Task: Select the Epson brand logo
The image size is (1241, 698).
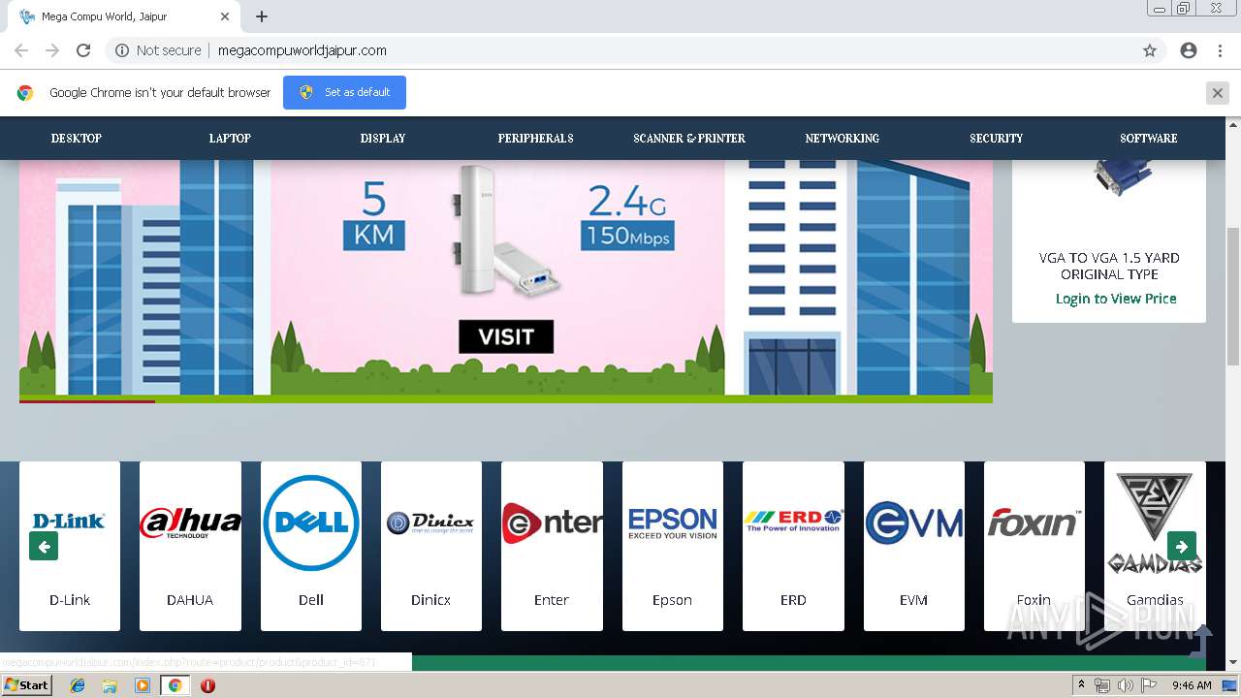Action: pos(673,523)
